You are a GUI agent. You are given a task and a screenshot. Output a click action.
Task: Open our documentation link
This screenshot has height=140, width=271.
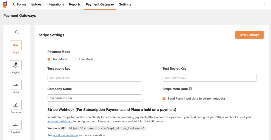65,135
